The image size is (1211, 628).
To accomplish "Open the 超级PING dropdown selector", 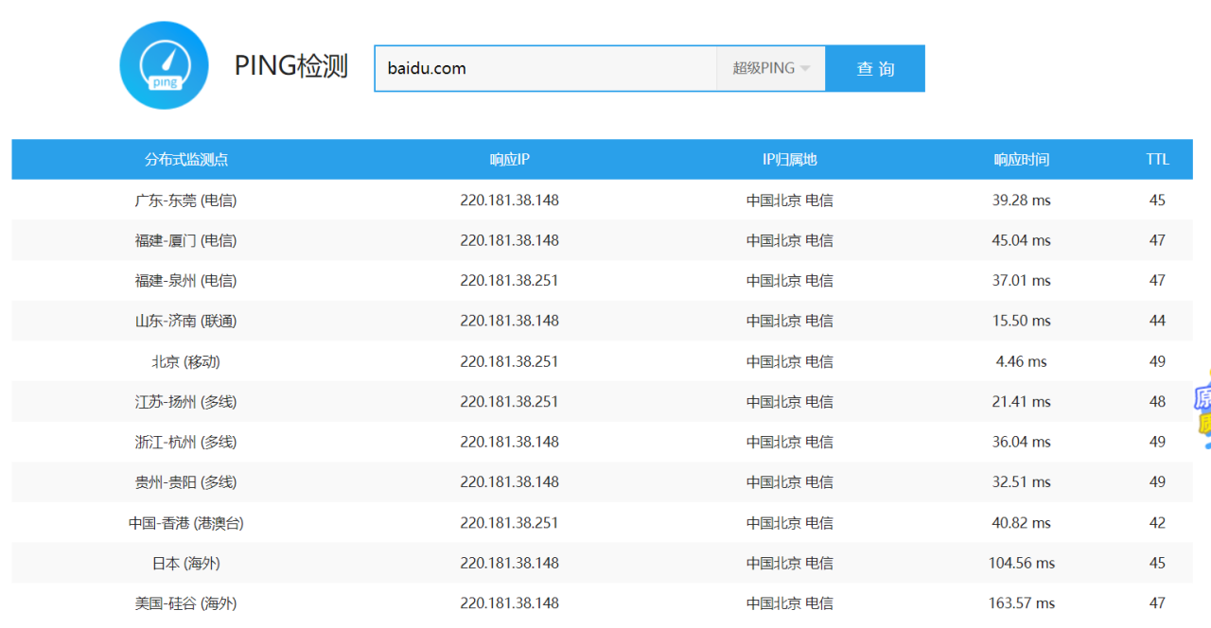I will point(770,68).
